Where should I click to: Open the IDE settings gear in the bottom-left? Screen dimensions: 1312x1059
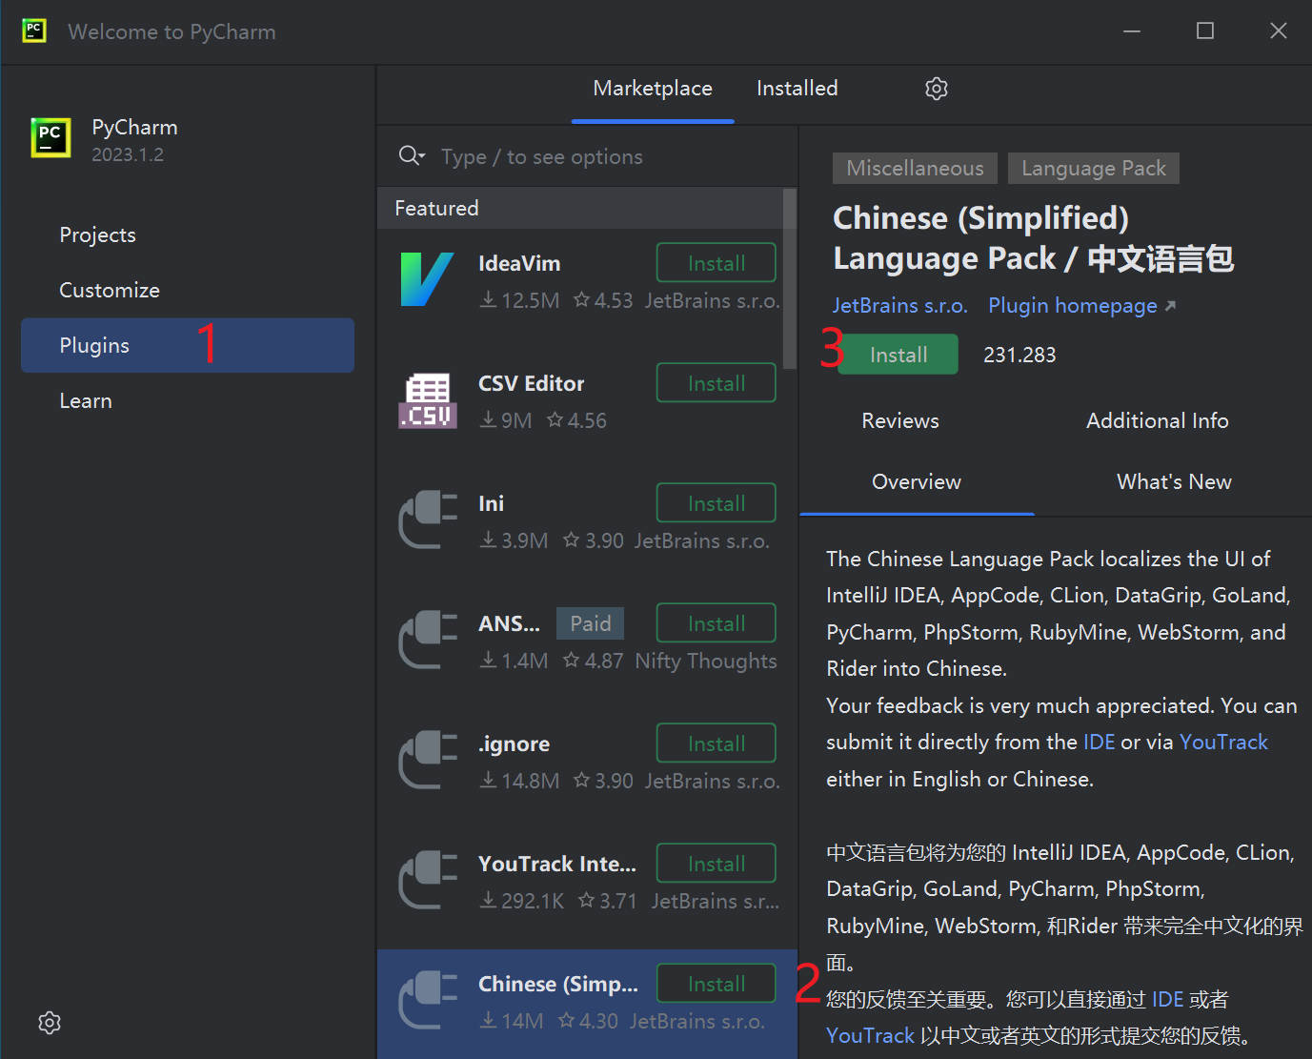pyautogui.click(x=50, y=1023)
